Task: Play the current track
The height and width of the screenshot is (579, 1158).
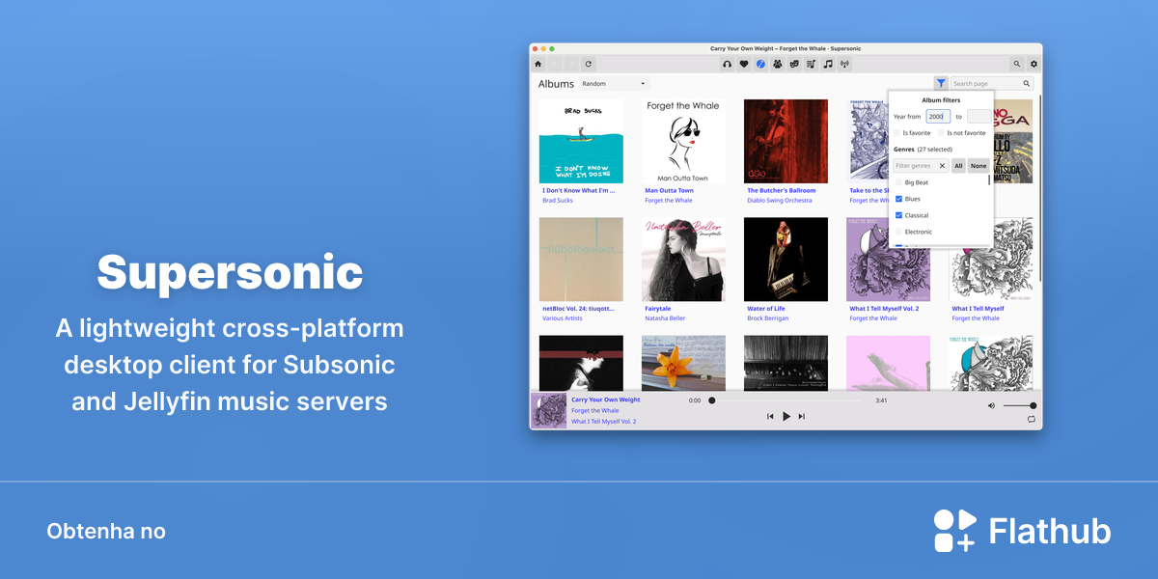Action: pos(786,416)
